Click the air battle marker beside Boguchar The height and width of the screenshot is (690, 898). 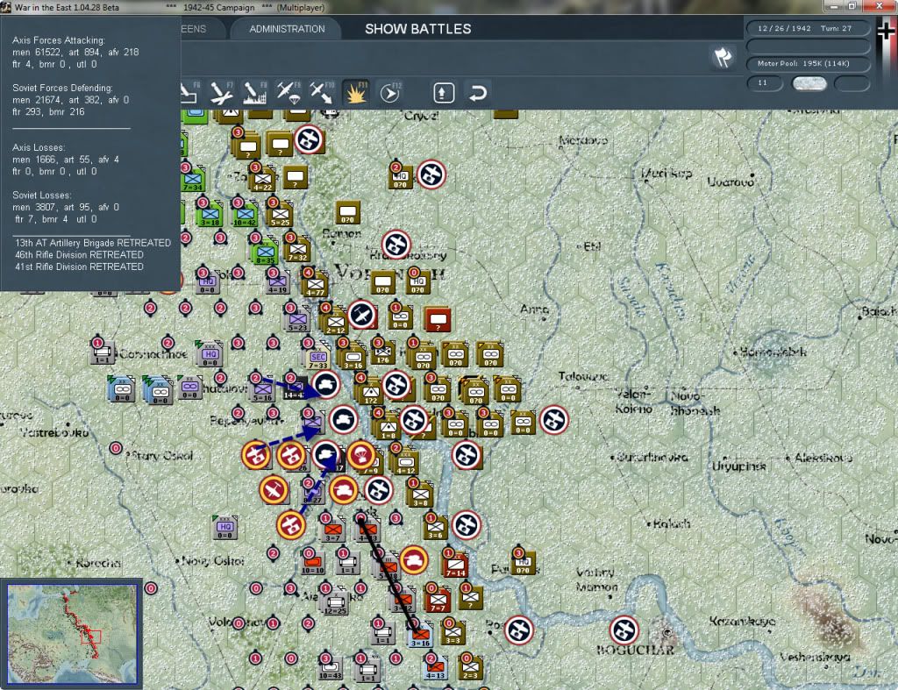tap(624, 630)
